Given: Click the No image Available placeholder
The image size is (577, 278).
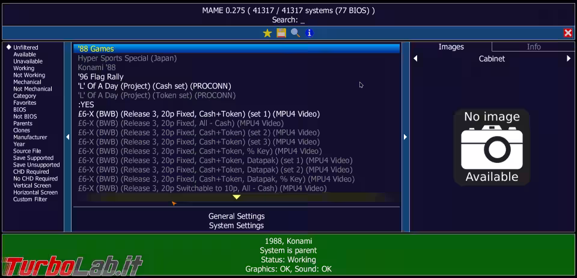Looking at the screenshot, I should (x=492, y=147).
